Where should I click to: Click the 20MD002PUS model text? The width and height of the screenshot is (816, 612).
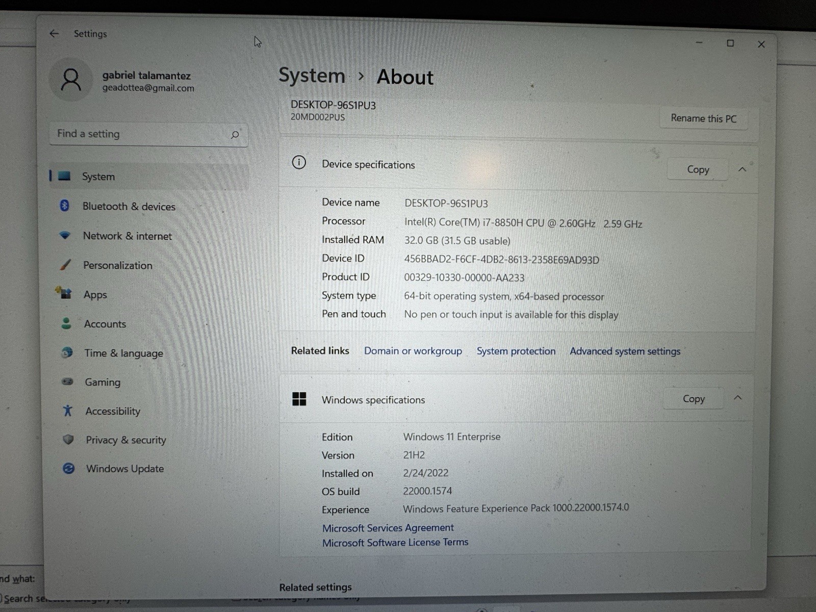click(x=318, y=117)
